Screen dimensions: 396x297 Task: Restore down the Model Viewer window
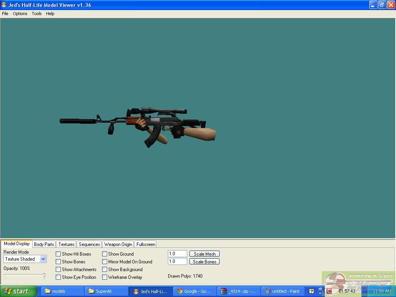[x=382, y=5]
